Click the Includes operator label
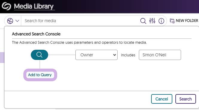 point(128,55)
